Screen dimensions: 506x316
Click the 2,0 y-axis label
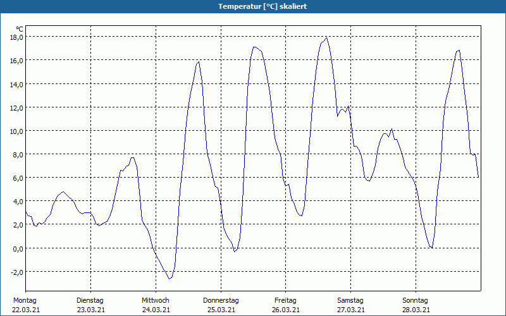coord(18,225)
